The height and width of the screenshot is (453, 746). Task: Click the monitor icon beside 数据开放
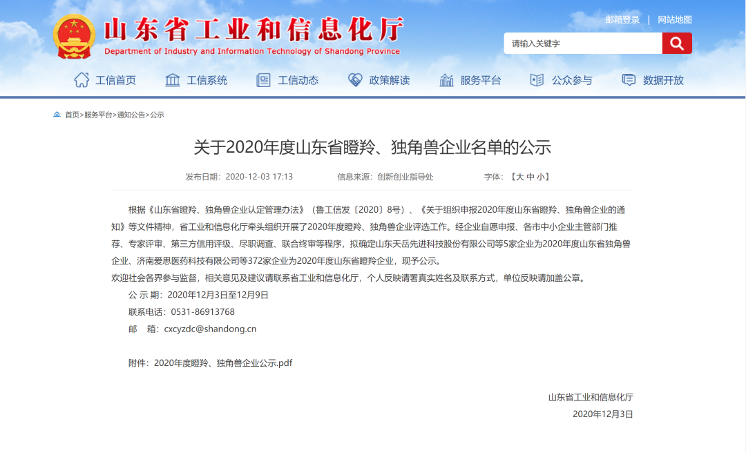(x=629, y=80)
